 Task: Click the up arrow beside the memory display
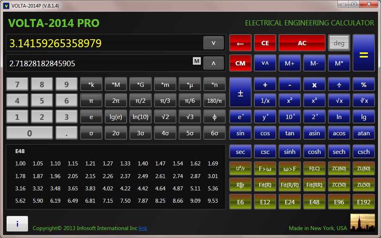click(x=214, y=63)
